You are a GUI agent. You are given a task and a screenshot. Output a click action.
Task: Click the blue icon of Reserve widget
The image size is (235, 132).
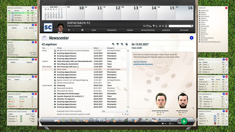(224, 60)
